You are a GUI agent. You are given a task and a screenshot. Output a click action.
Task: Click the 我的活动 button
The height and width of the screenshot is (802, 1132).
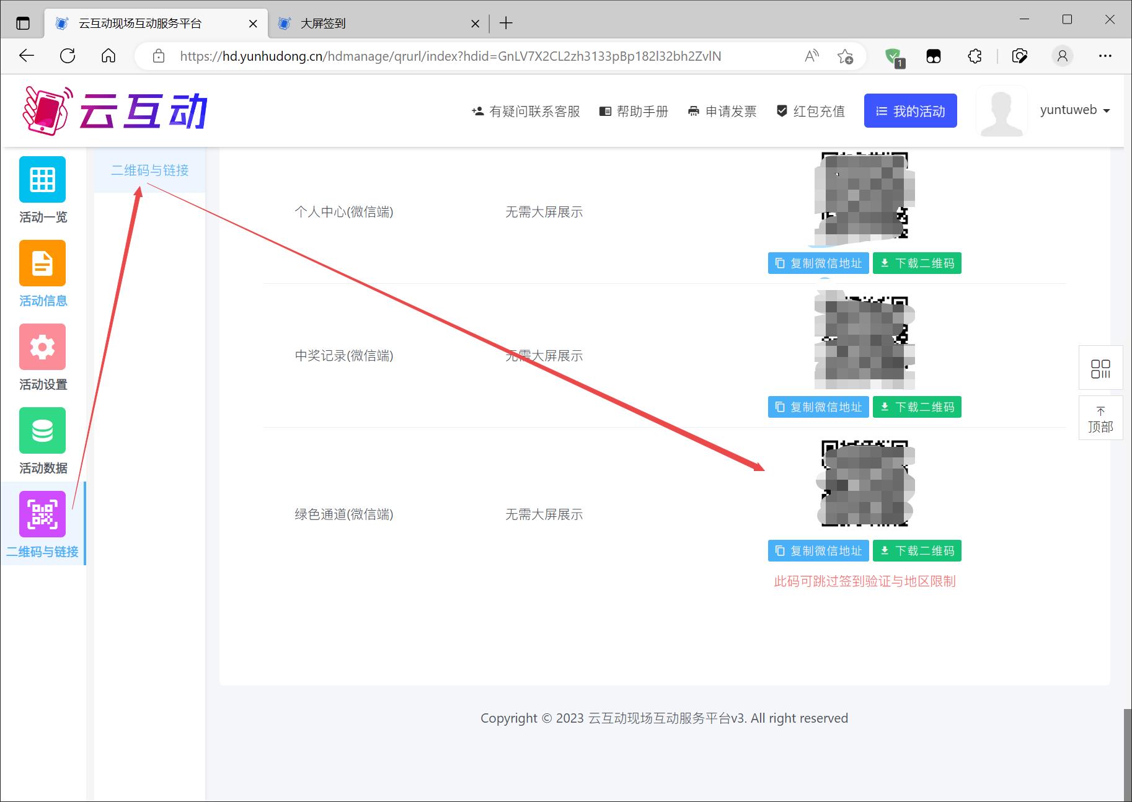pos(910,111)
